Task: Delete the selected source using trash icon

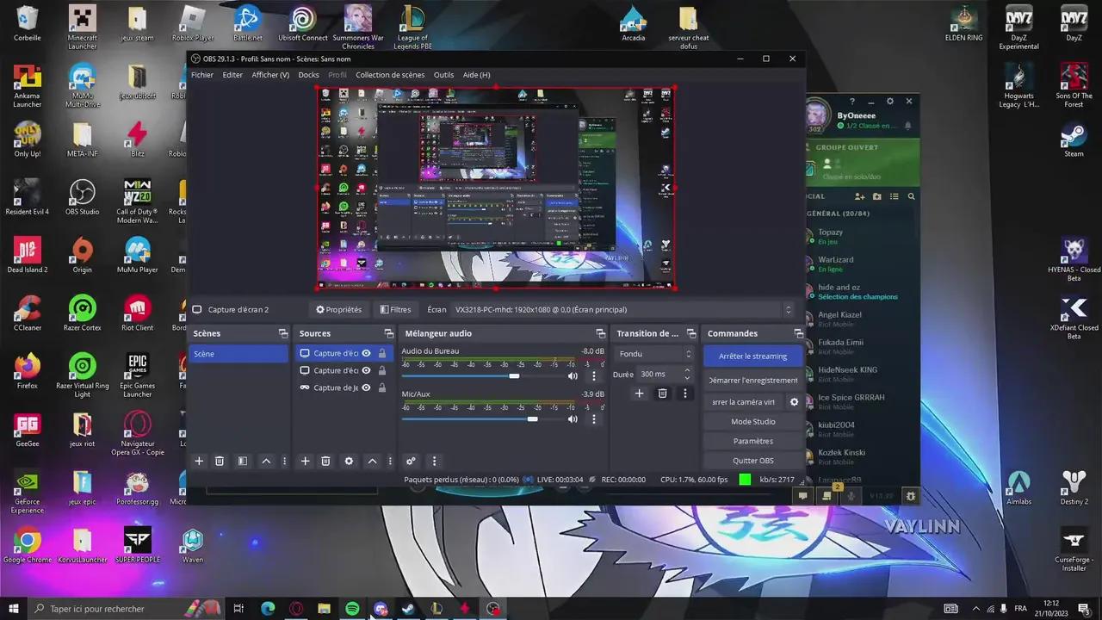Action: point(325,461)
